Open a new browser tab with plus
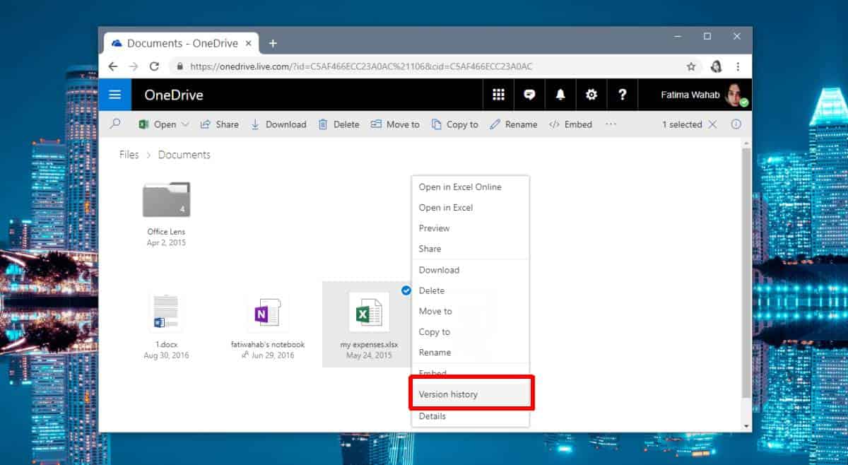The width and height of the screenshot is (848, 465). [273, 43]
